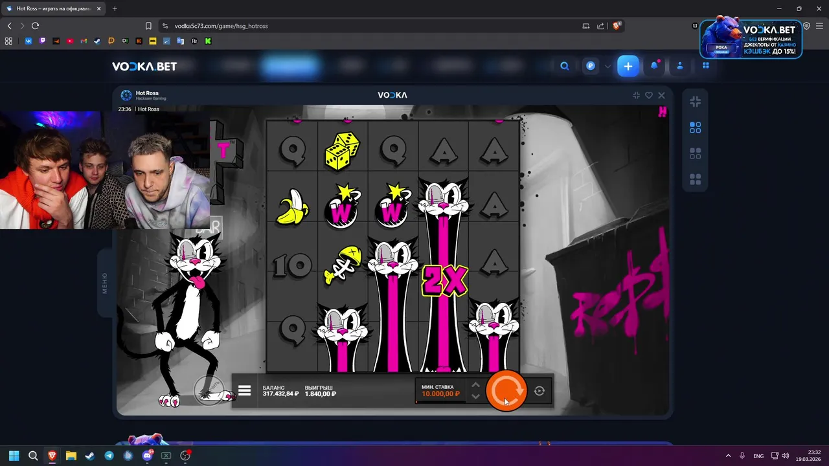
Task: Click the blue plus deposit button
Action: tap(628, 66)
